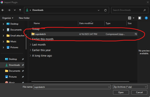Image resolution: width=150 pixels, height=97 pixels.
Task: Navigate up one folder level
Action: [20, 10]
